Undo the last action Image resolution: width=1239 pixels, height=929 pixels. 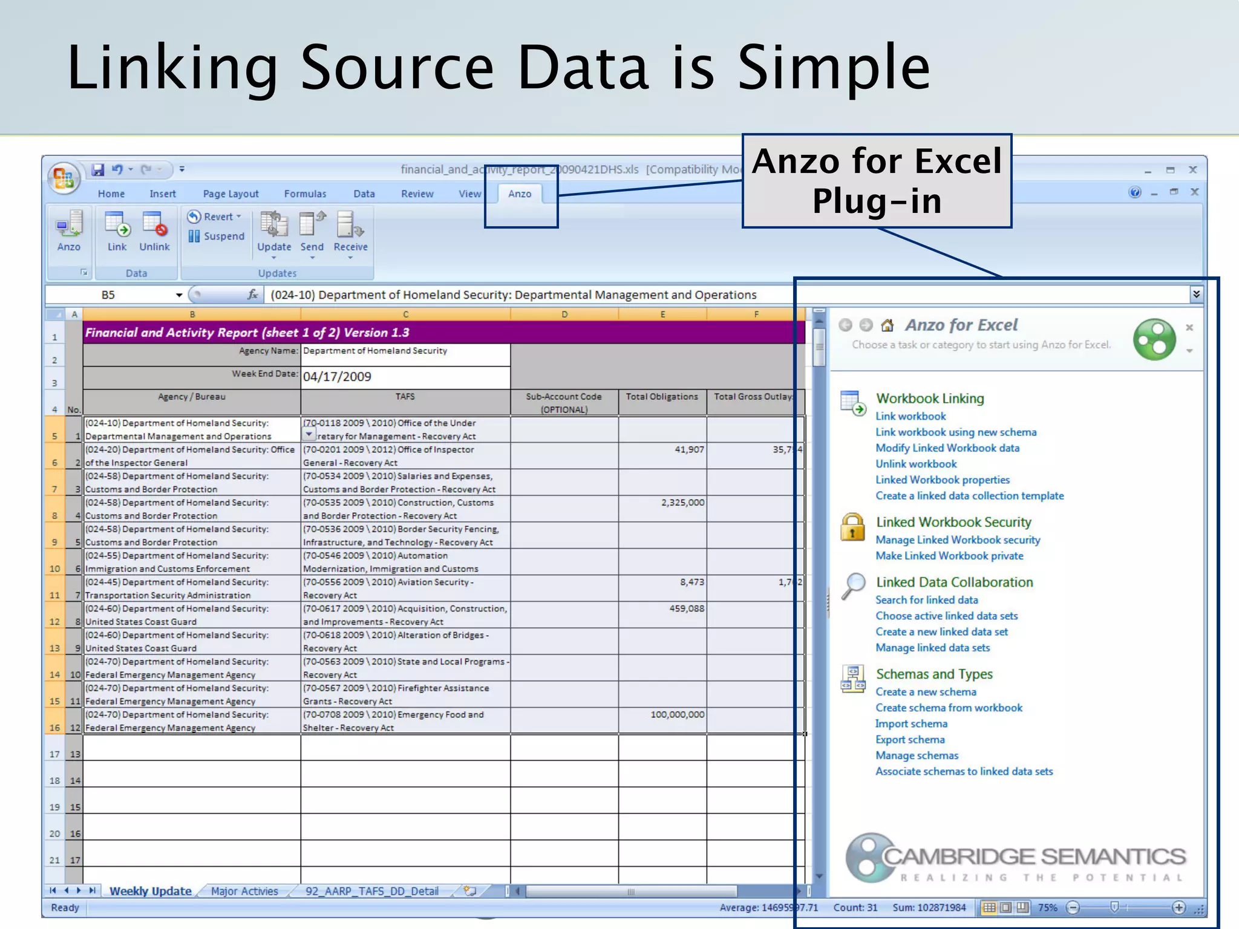[x=117, y=170]
